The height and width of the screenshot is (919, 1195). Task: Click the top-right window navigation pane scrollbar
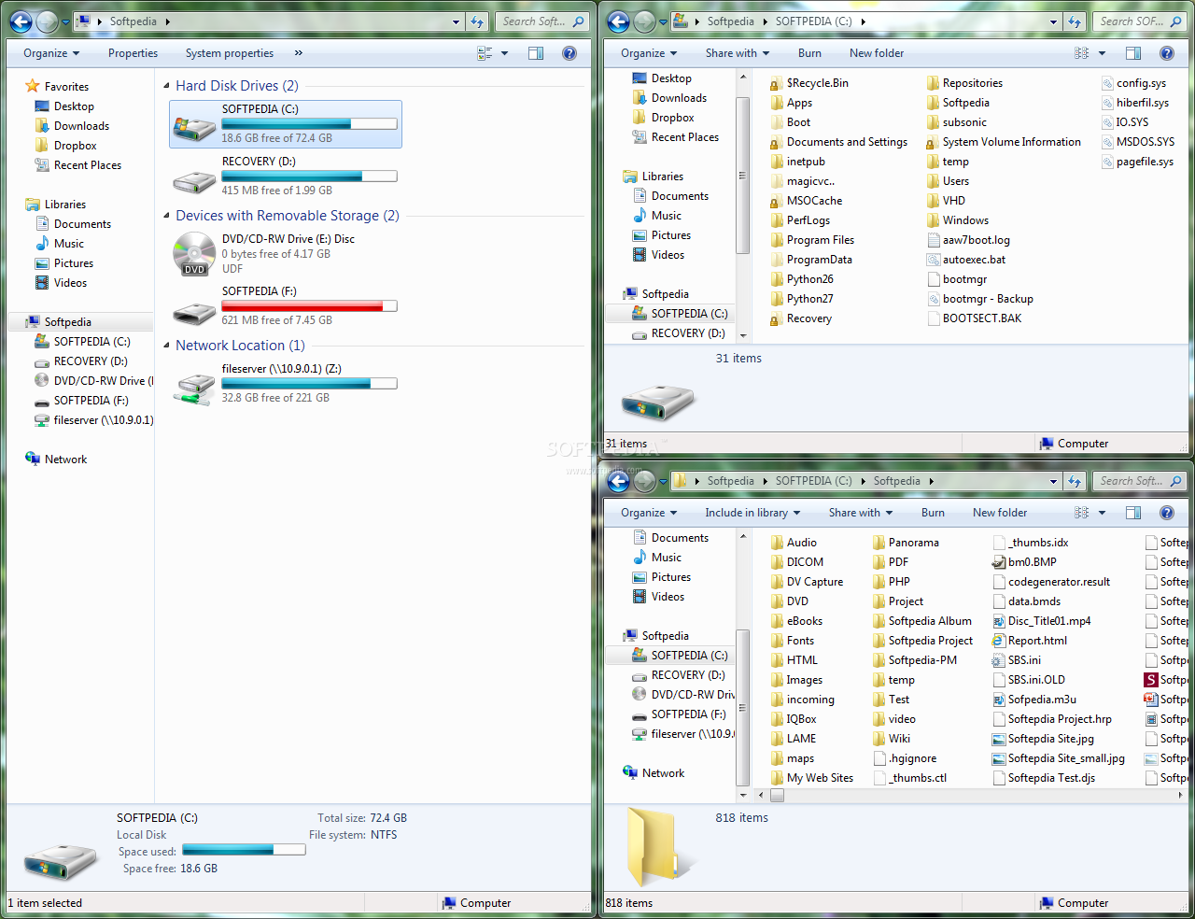pyautogui.click(x=743, y=176)
